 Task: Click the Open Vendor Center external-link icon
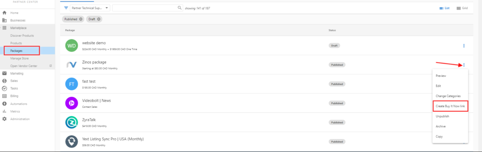point(51,66)
